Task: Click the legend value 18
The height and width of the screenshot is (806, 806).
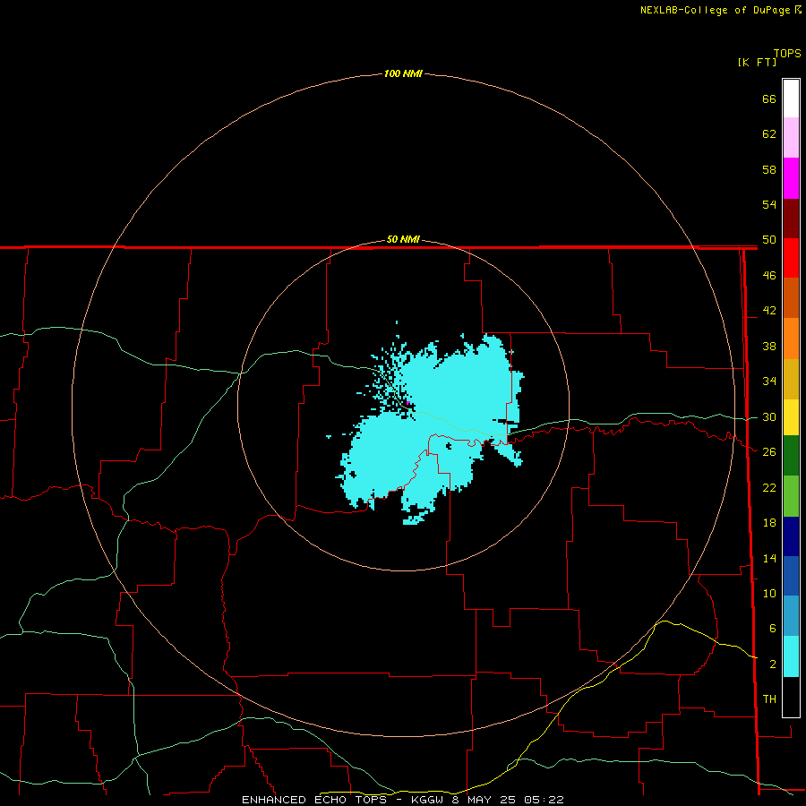Action: pyautogui.click(x=769, y=523)
